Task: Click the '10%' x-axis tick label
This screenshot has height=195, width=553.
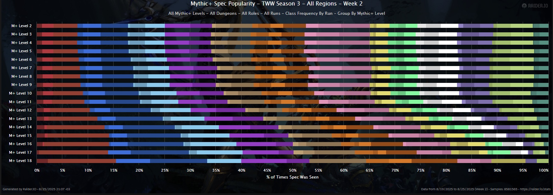Action: tap(88, 170)
